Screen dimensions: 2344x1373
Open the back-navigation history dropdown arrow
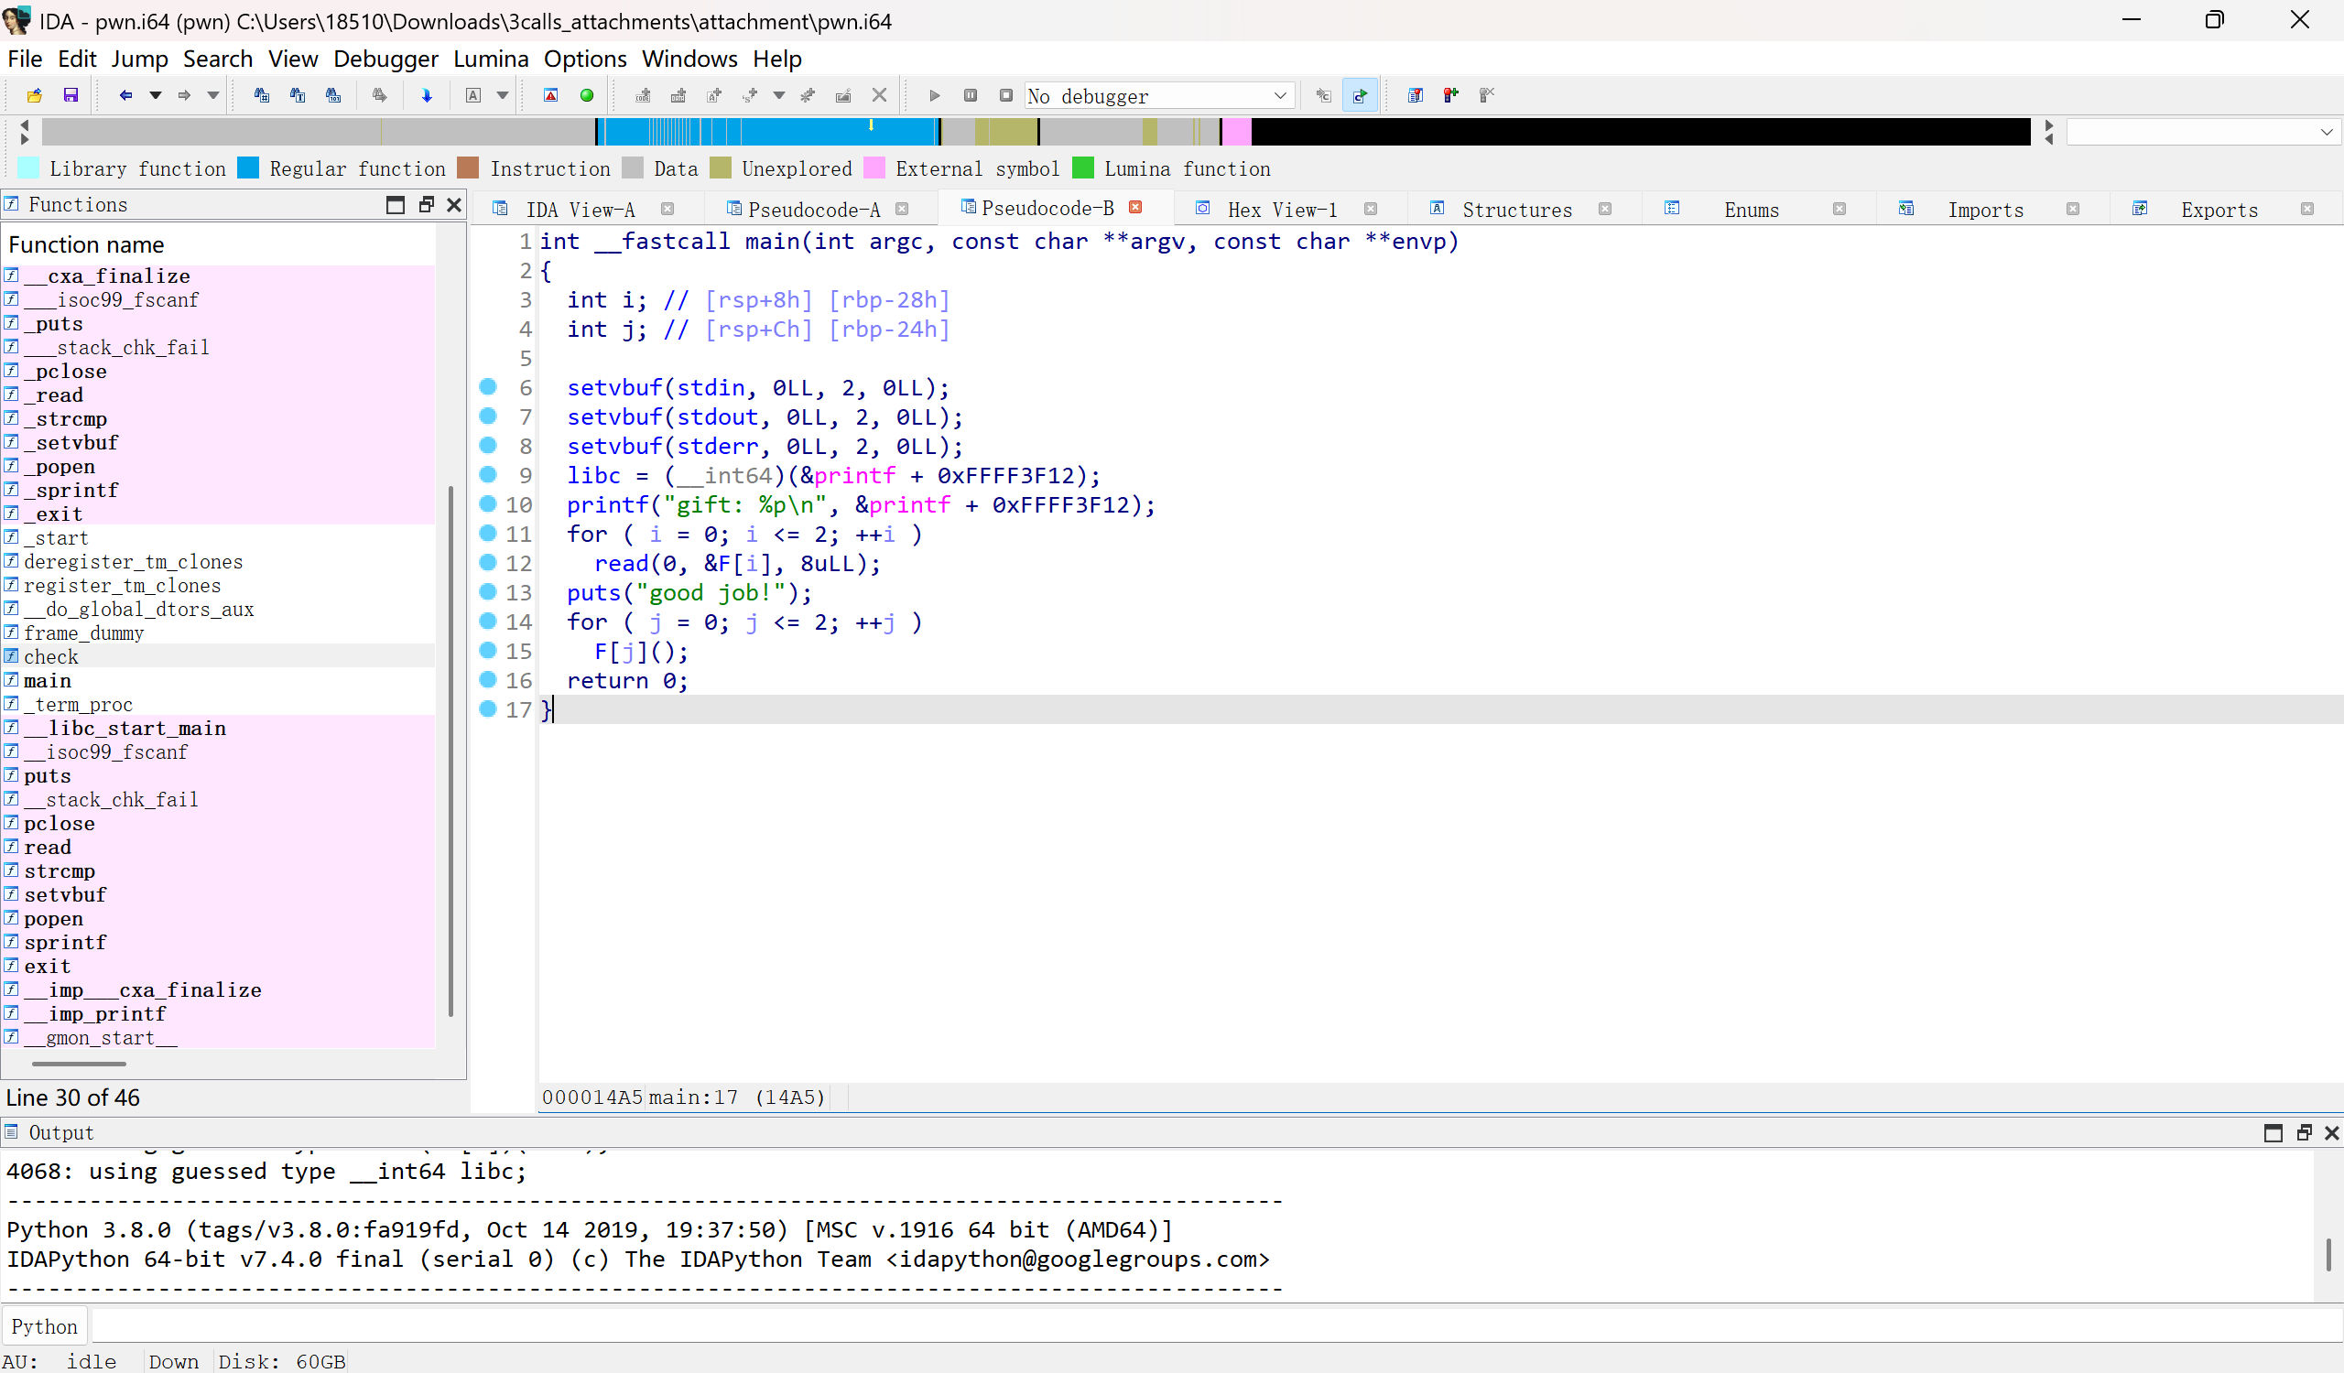(x=156, y=95)
